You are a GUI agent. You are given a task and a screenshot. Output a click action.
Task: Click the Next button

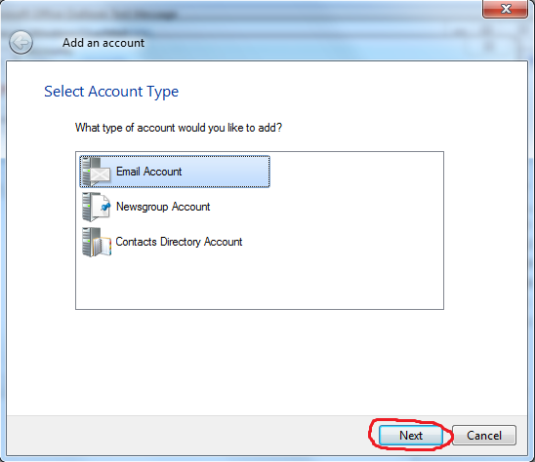(411, 436)
